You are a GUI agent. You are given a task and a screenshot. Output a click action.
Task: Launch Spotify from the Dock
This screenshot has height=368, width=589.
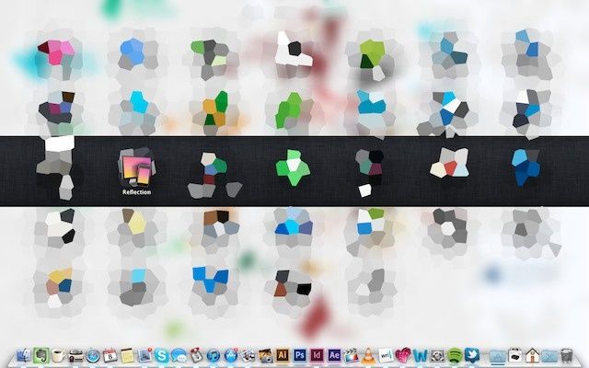click(454, 355)
